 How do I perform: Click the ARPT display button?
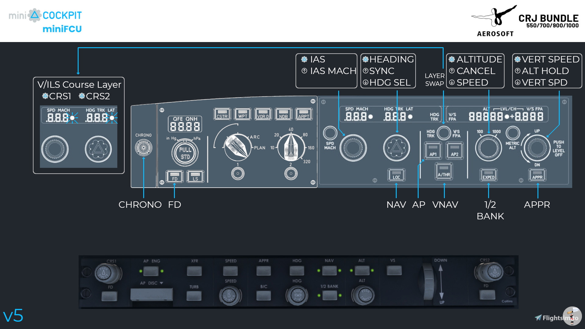point(304,114)
